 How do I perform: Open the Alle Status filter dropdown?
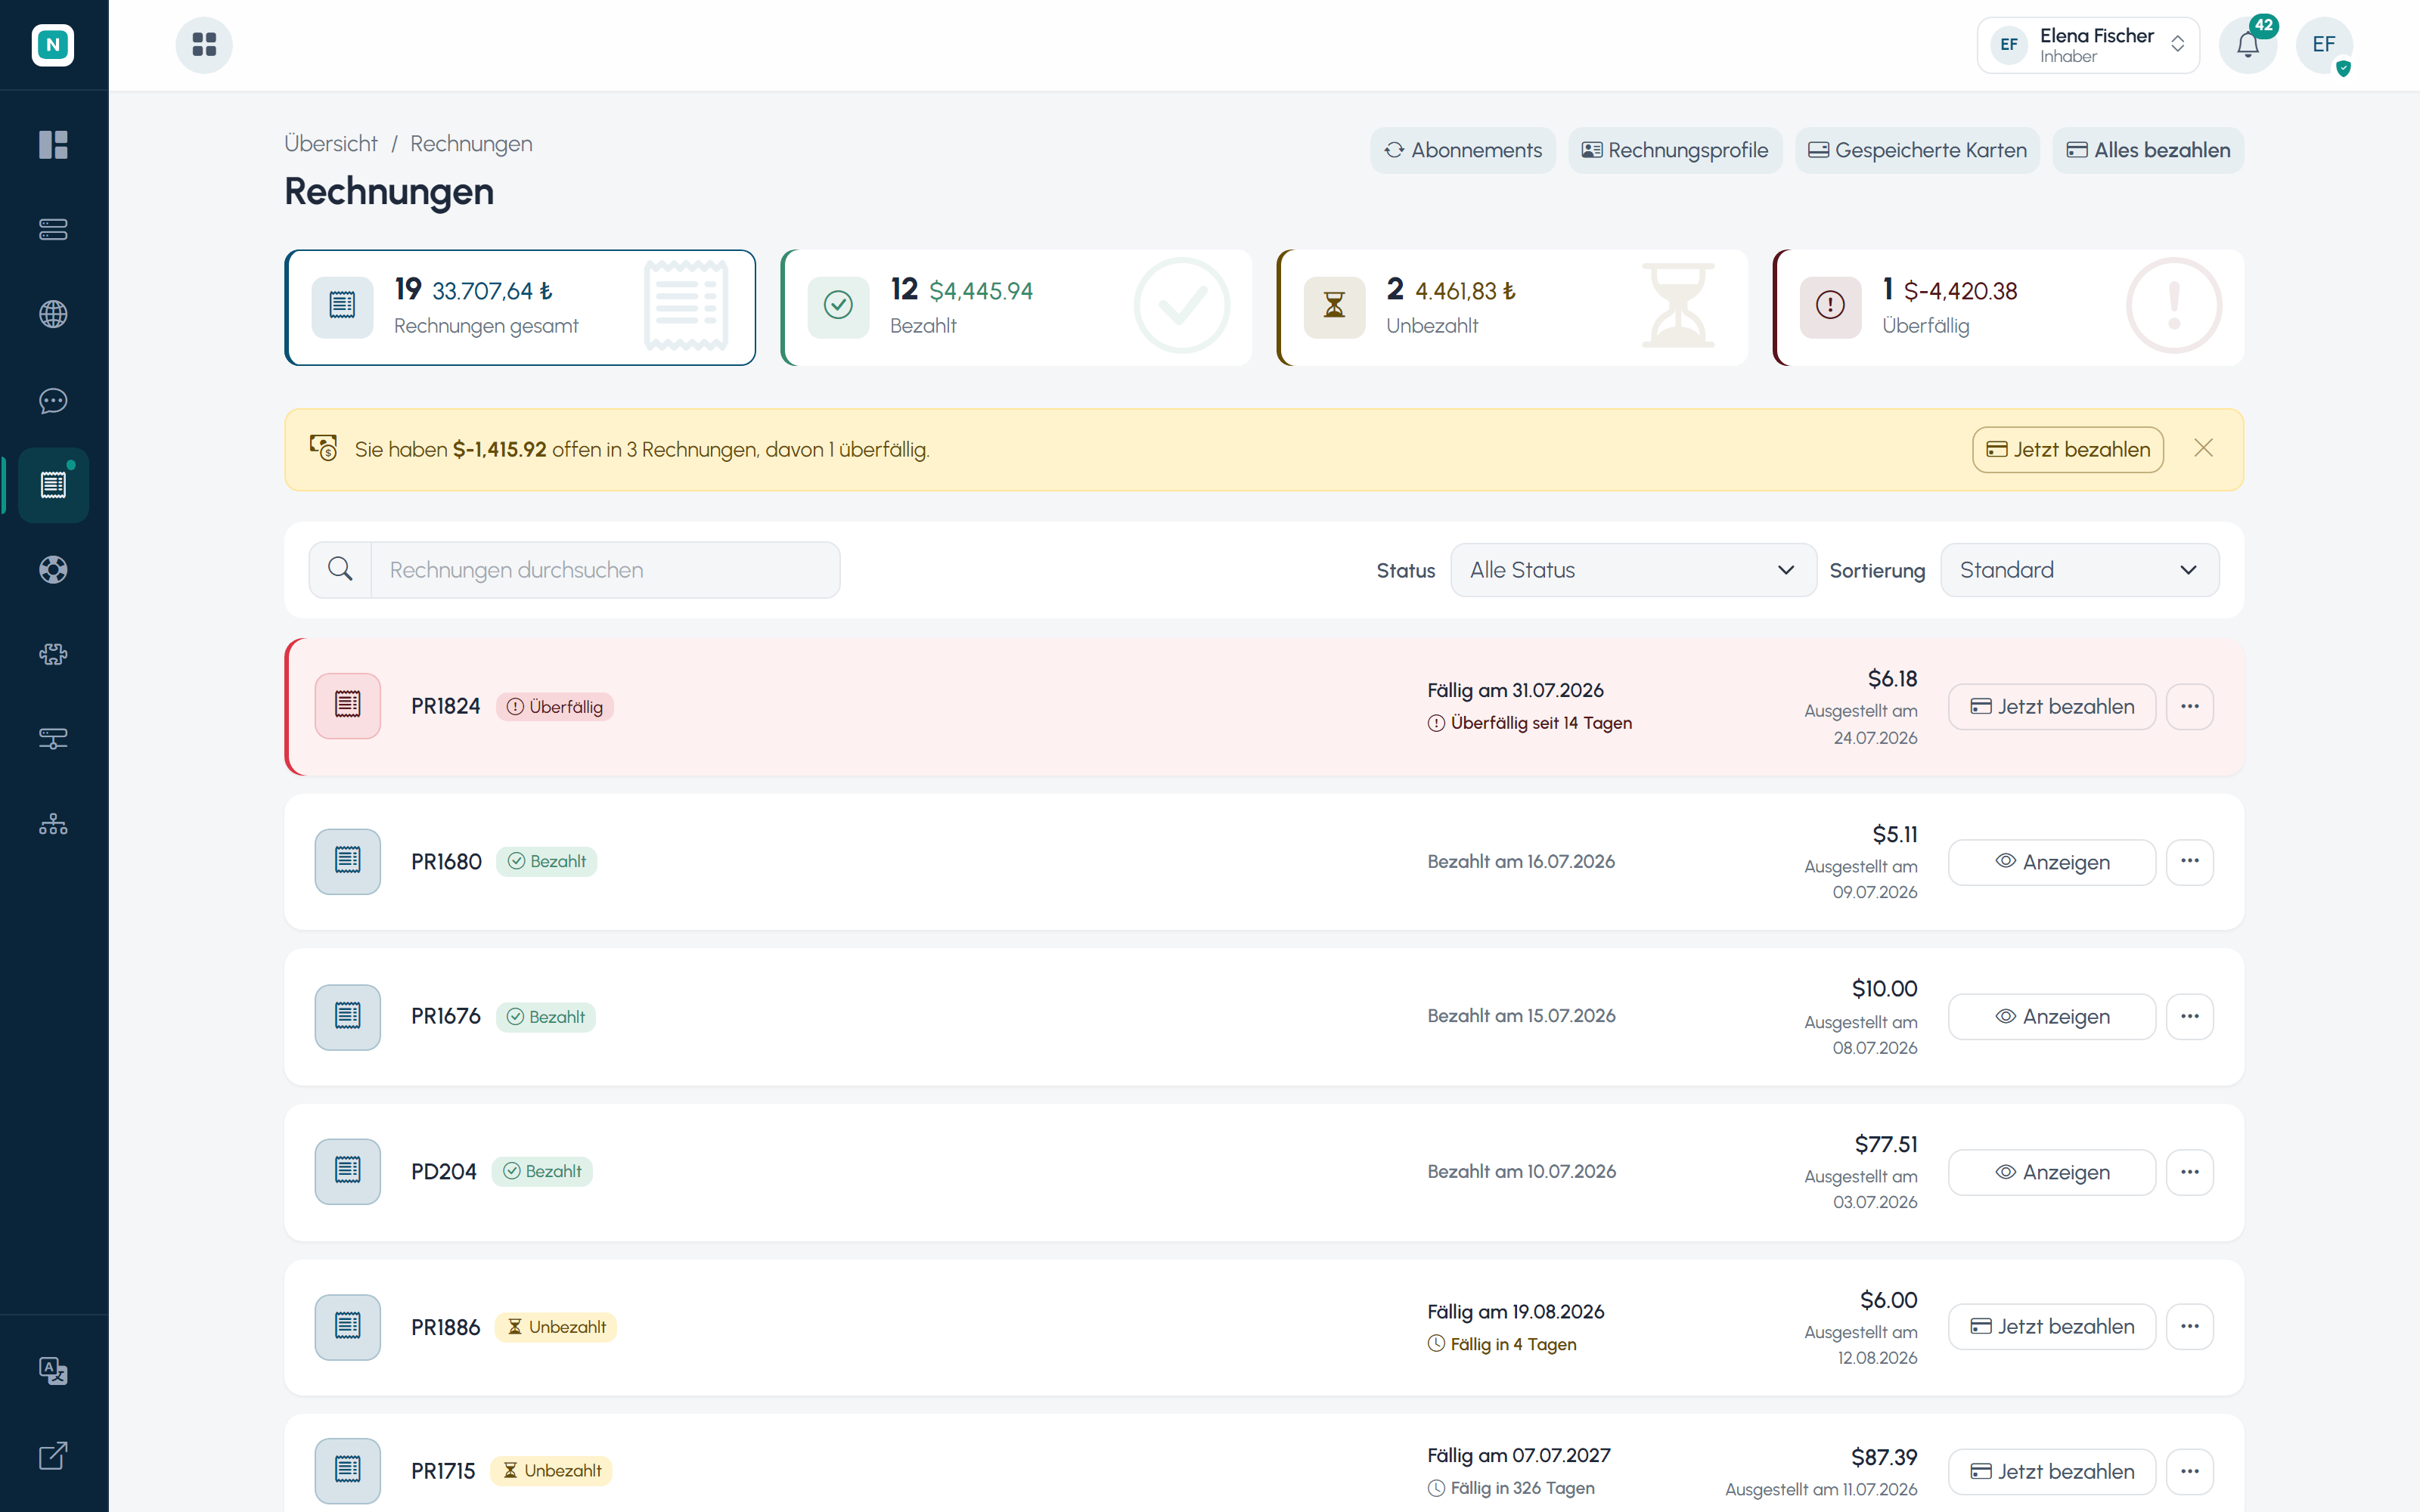pyautogui.click(x=1633, y=570)
